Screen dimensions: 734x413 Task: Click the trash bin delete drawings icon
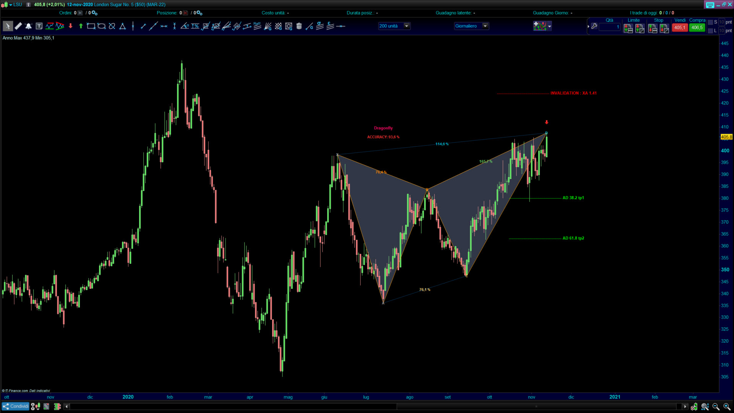point(299,26)
